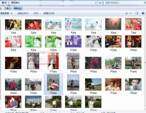Expand the 看图查看 dropdown arrow
The height and width of the screenshot is (113, 146).
[11, 13]
